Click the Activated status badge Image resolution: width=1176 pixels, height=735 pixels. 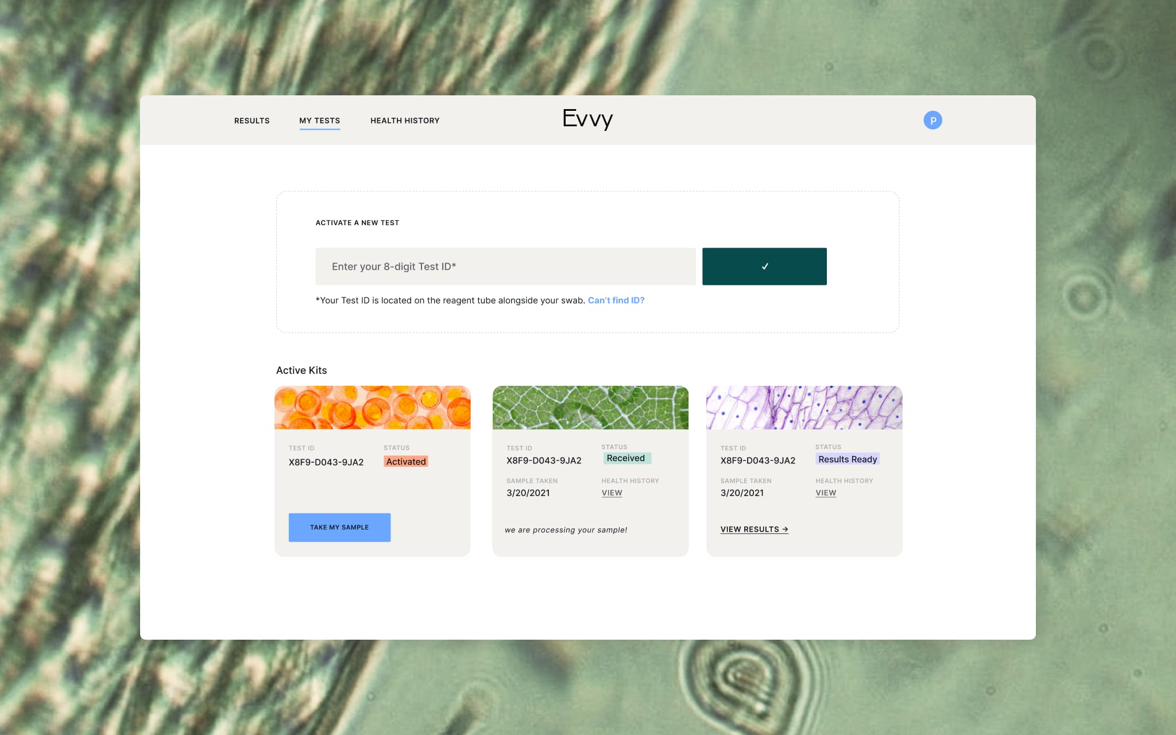[405, 462]
